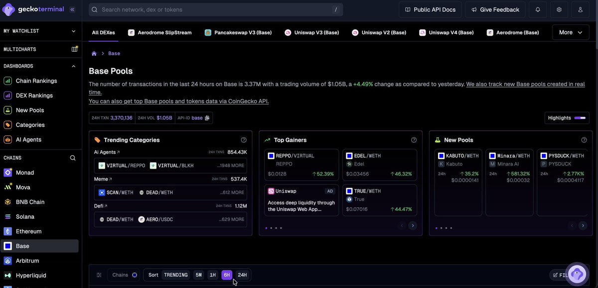598x288 pixels.
Task: Select 1H timeframe
Action: (213, 275)
